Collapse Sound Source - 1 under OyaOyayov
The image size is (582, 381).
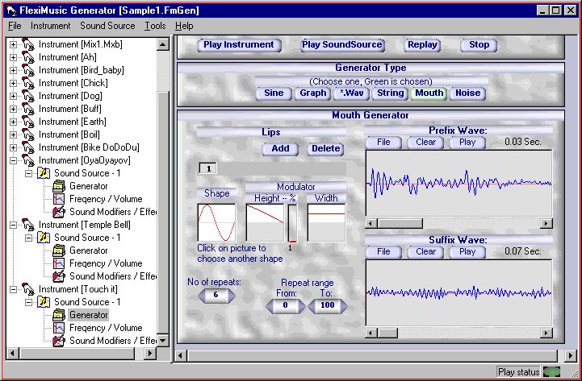coord(28,174)
